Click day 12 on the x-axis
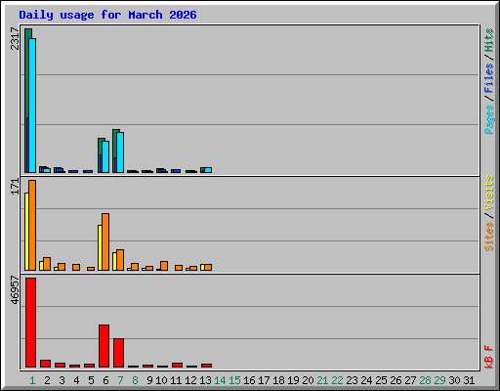500x391 pixels. (x=190, y=380)
